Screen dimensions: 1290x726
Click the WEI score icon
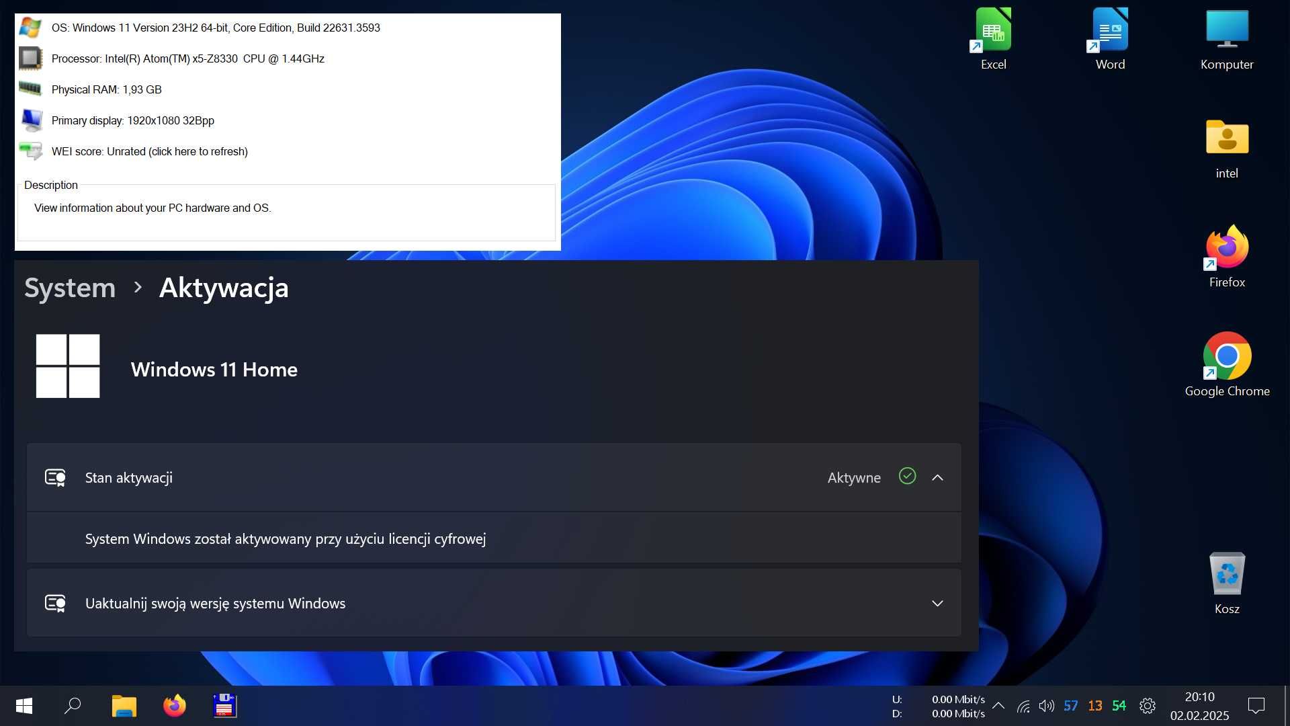pos(31,151)
